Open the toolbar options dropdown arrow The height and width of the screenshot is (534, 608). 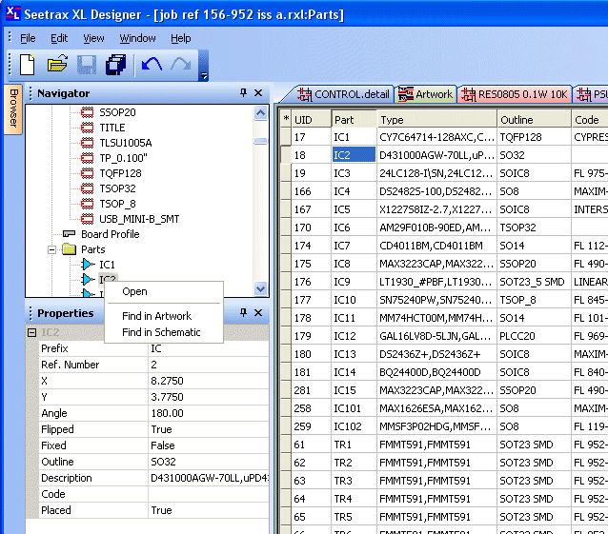click(x=204, y=76)
